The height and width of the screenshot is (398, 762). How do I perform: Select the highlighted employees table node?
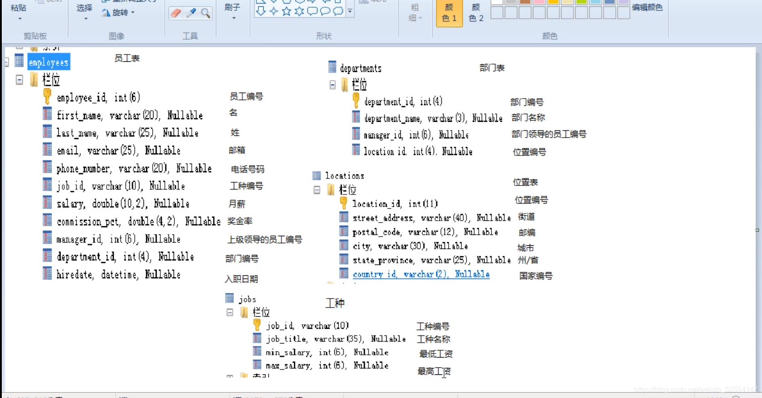coord(49,62)
